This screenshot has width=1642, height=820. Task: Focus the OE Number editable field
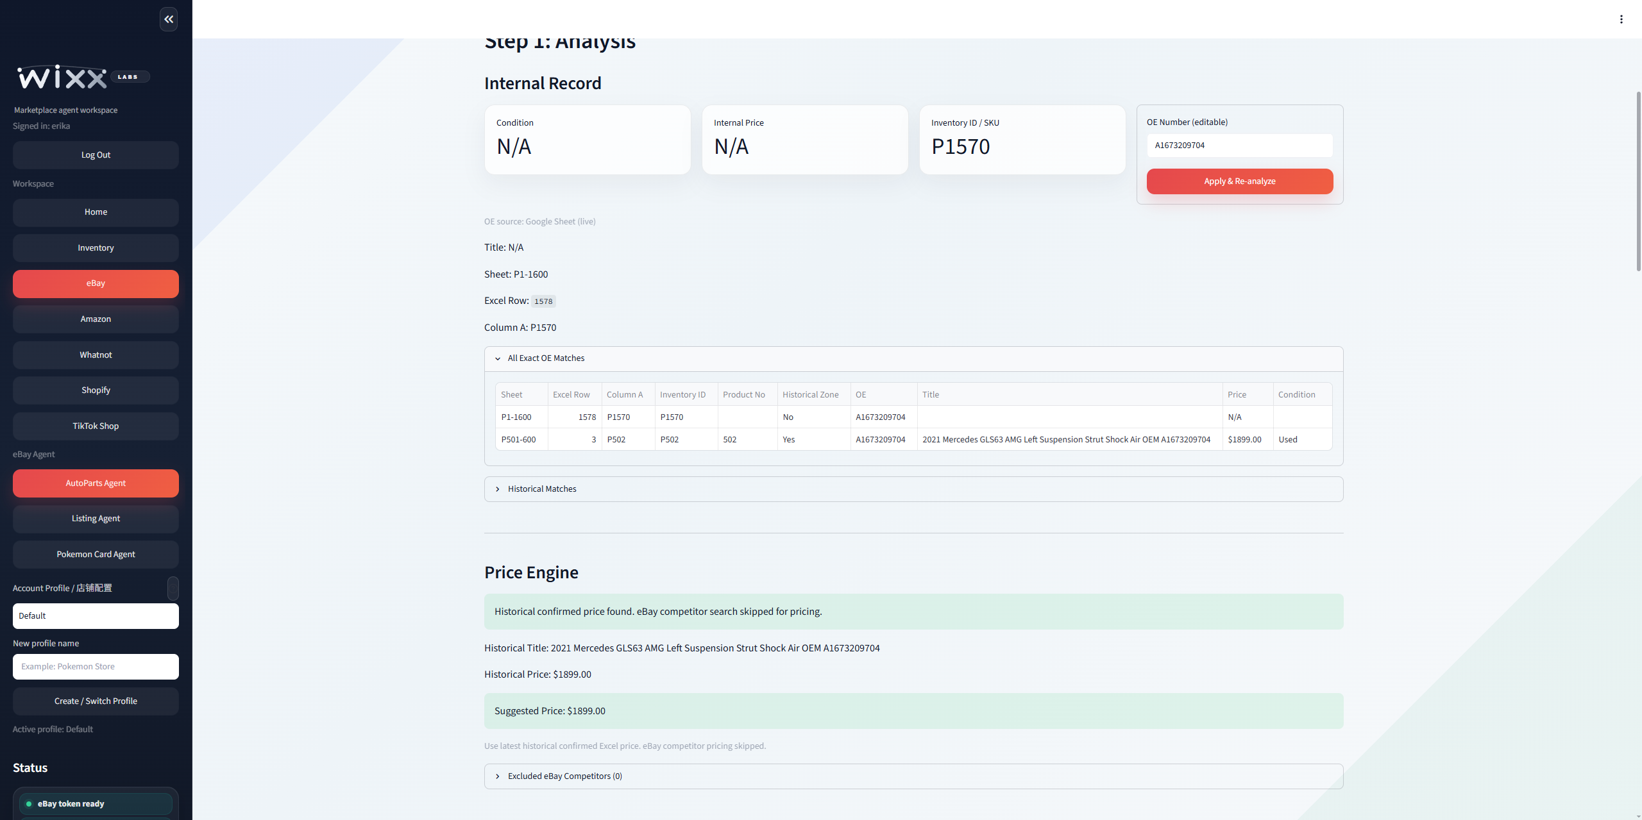click(x=1239, y=146)
